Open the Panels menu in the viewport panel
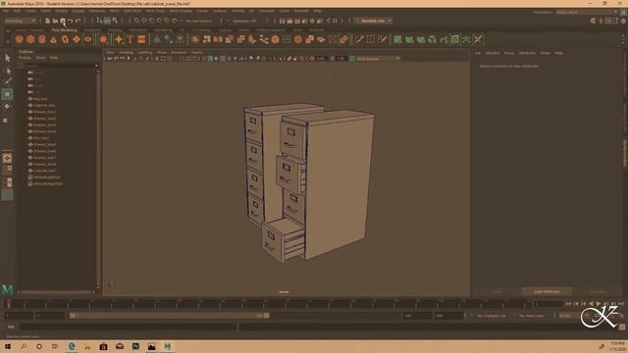 click(196, 52)
